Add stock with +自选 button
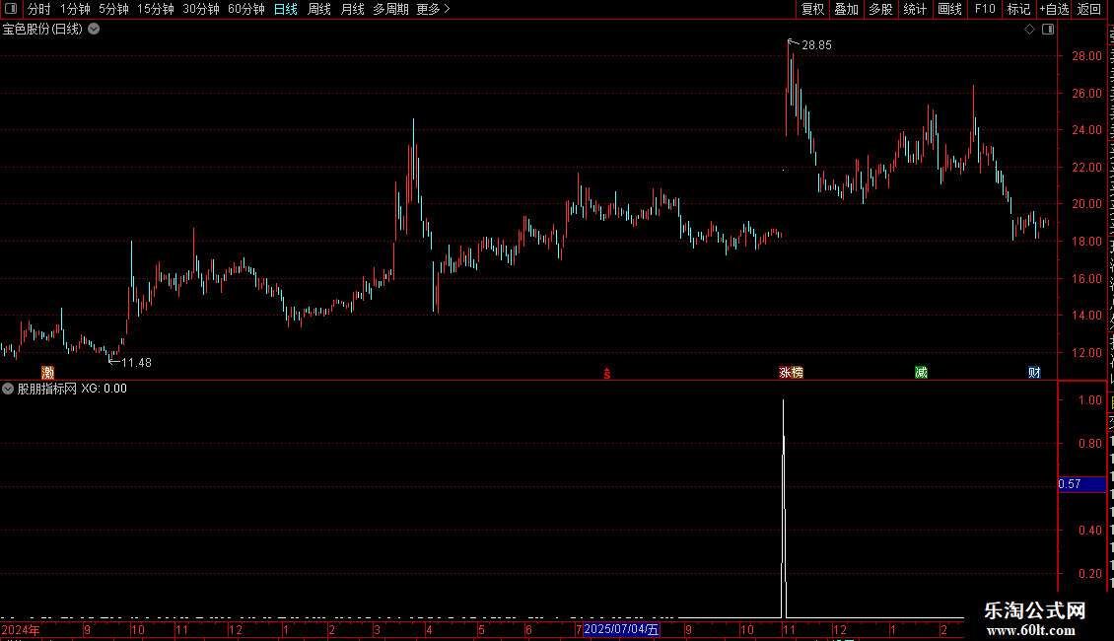The width and height of the screenshot is (1114, 641). point(1054,9)
